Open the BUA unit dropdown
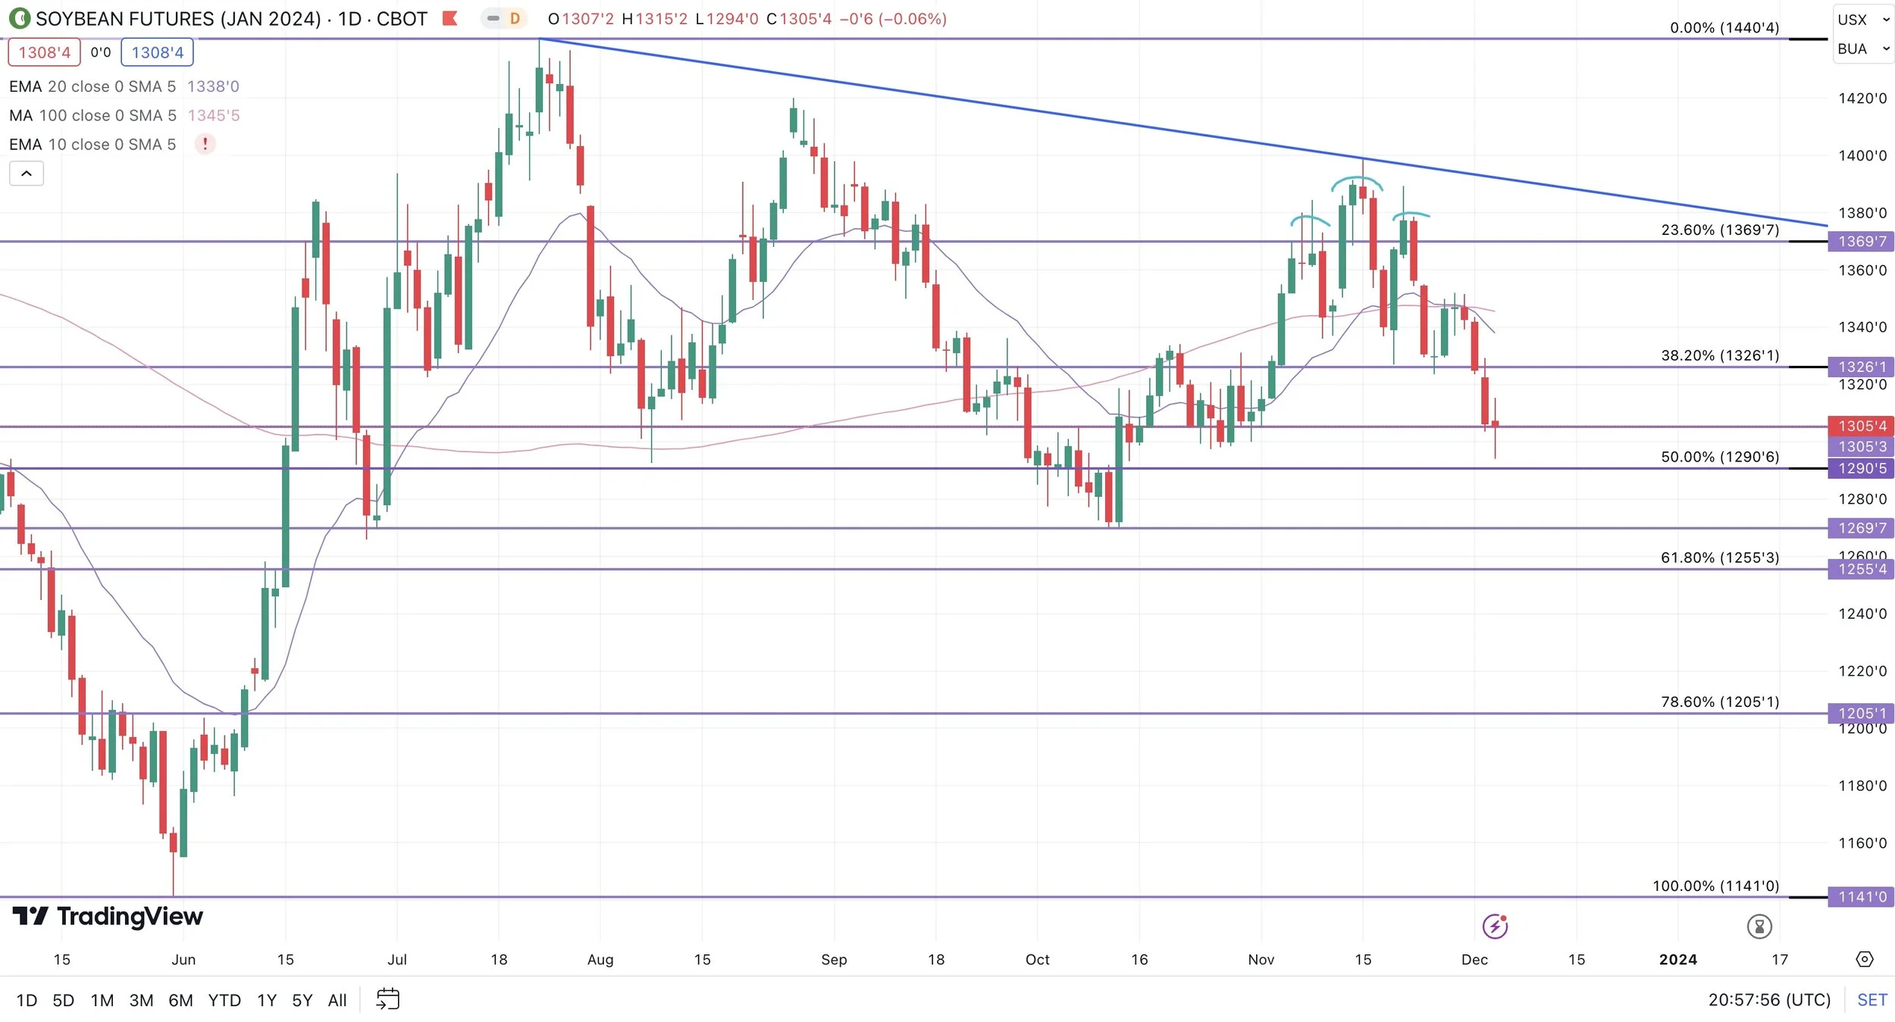The height and width of the screenshot is (1022, 1895). [x=1862, y=48]
